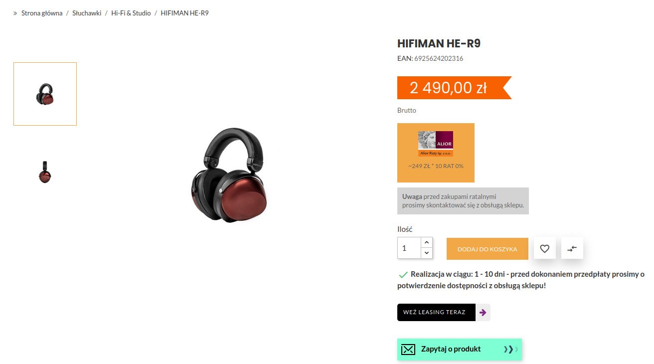Add product to wishlist with heart icon
This screenshot has width=654, height=364.
[545, 248]
